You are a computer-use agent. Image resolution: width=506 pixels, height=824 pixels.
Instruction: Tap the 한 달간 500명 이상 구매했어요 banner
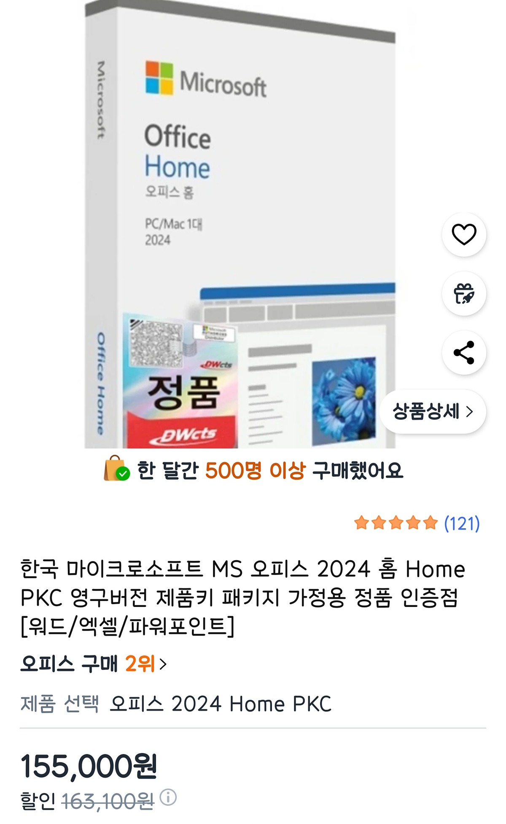point(253,470)
